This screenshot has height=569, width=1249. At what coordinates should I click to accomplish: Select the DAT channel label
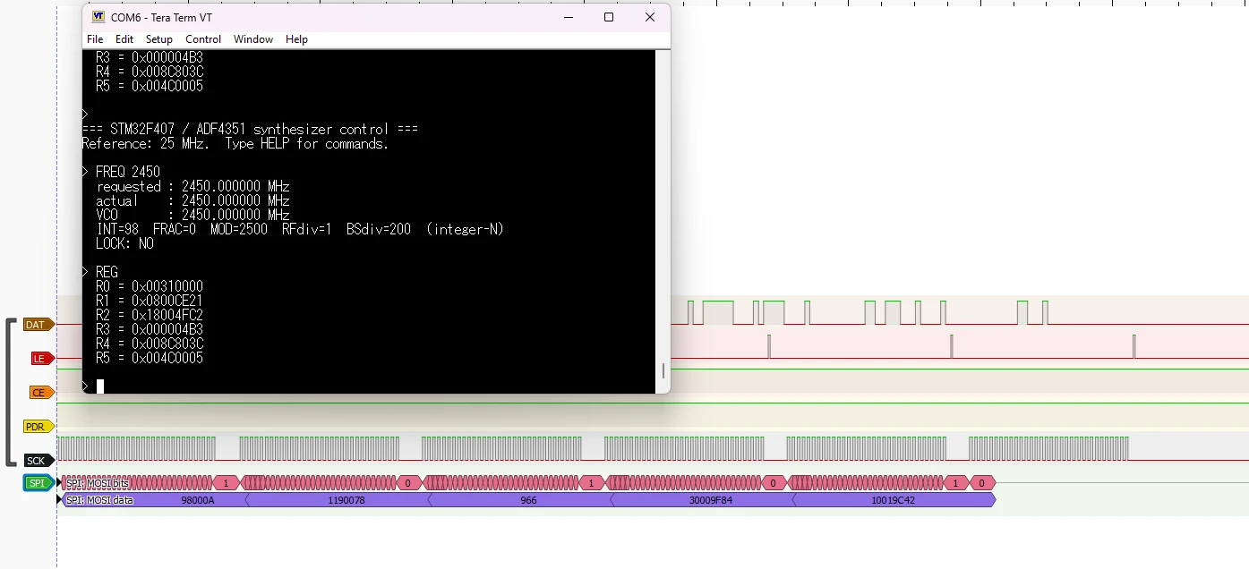(x=37, y=325)
